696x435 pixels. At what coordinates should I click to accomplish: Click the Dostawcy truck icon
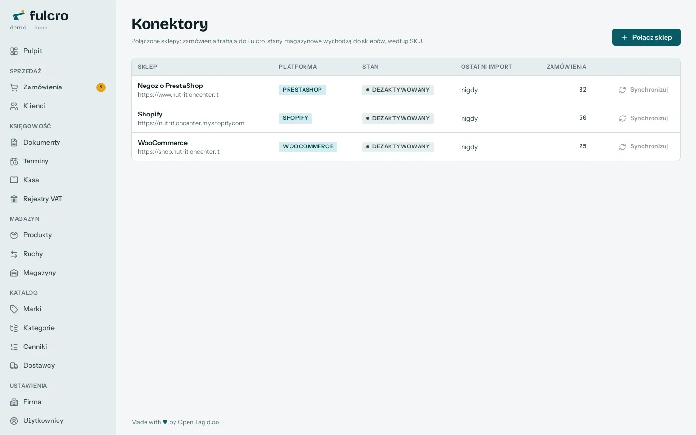(14, 366)
